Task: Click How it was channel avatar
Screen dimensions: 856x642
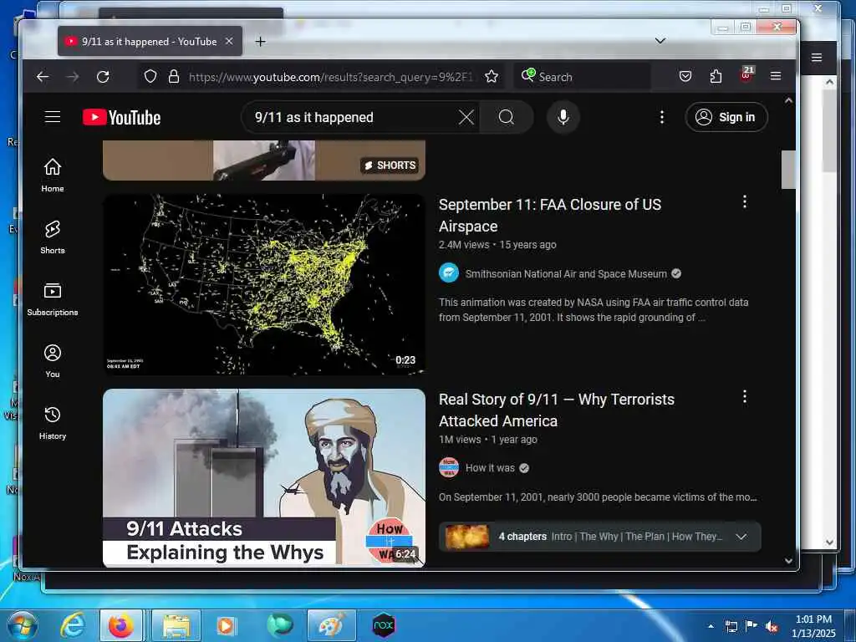Action: (449, 467)
